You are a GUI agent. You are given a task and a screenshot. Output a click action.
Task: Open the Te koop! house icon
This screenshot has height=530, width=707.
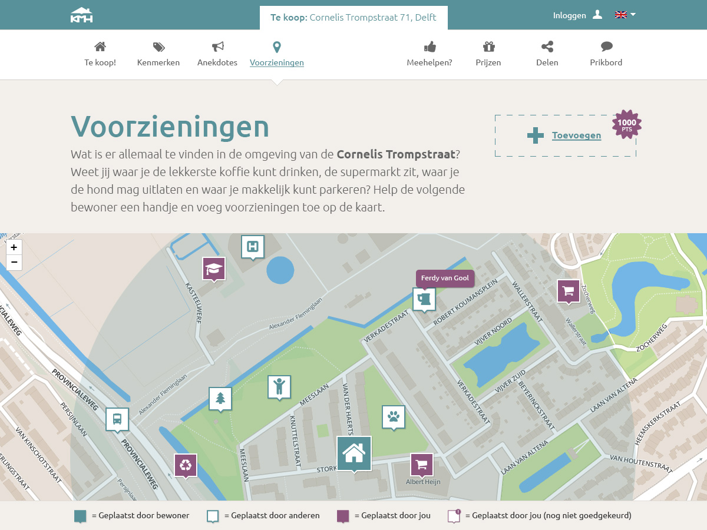click(x=100, y=47)
